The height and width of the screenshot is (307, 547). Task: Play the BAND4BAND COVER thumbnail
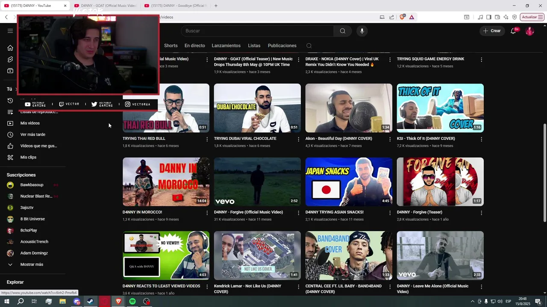(x=349, y=255)
